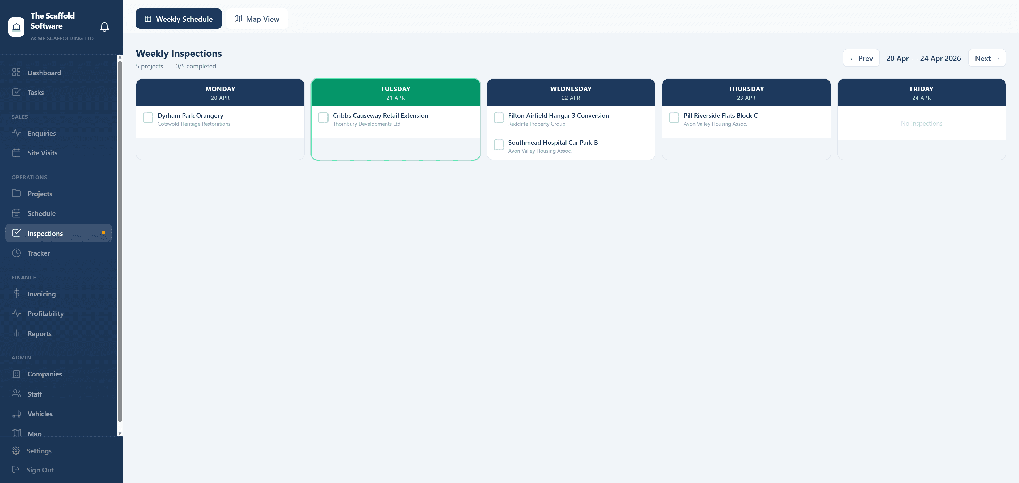Mark Southmead Hospital Car Park B complete

(x=499, y=145)
